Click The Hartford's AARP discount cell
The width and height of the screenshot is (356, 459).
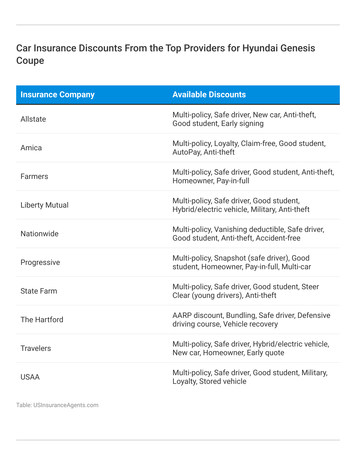click(251, 320)
